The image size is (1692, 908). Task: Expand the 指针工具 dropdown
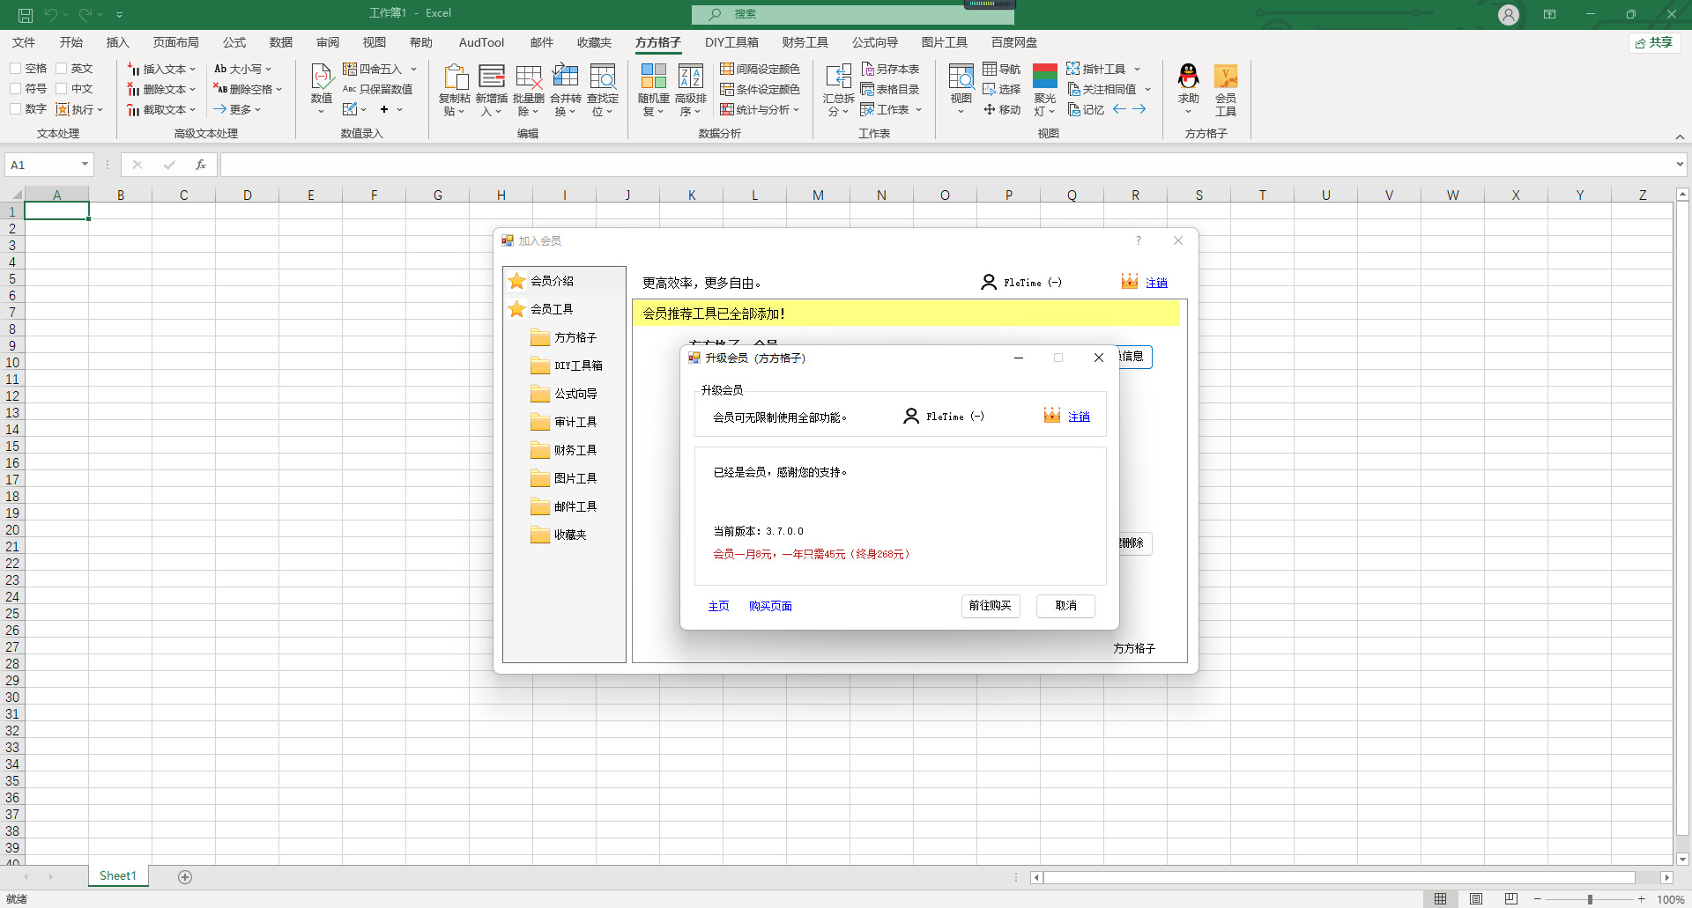coord(1102,68)
